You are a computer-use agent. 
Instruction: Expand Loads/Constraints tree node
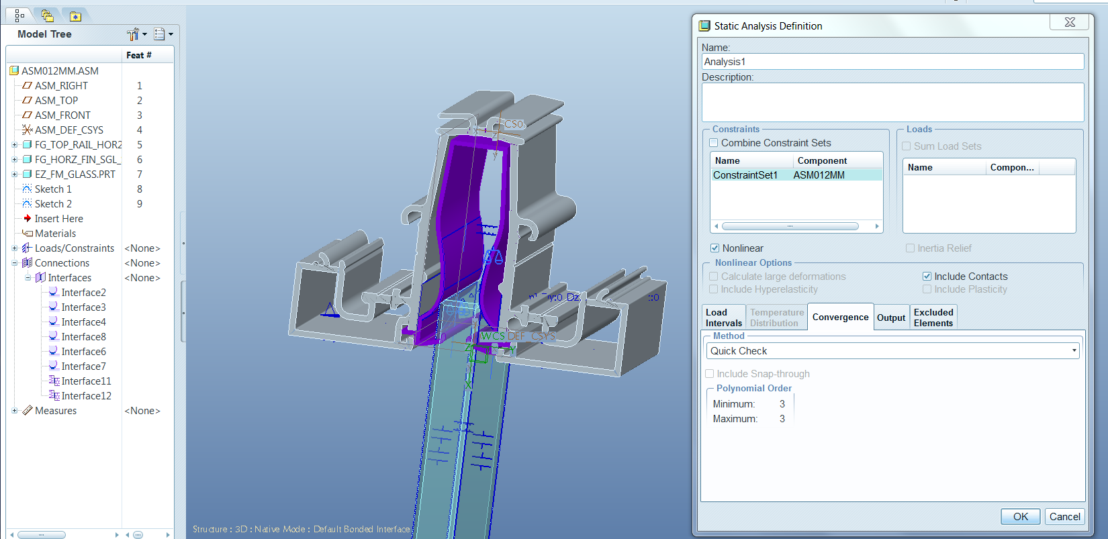[15, 248]
